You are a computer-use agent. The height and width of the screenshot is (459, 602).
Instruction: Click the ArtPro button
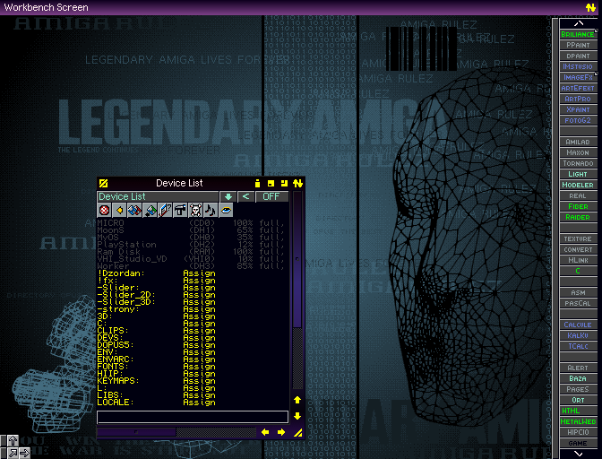(578, 99)
